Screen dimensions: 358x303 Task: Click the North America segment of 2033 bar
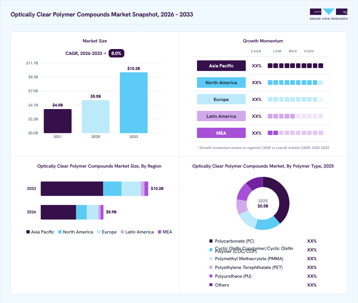[112, 188]
